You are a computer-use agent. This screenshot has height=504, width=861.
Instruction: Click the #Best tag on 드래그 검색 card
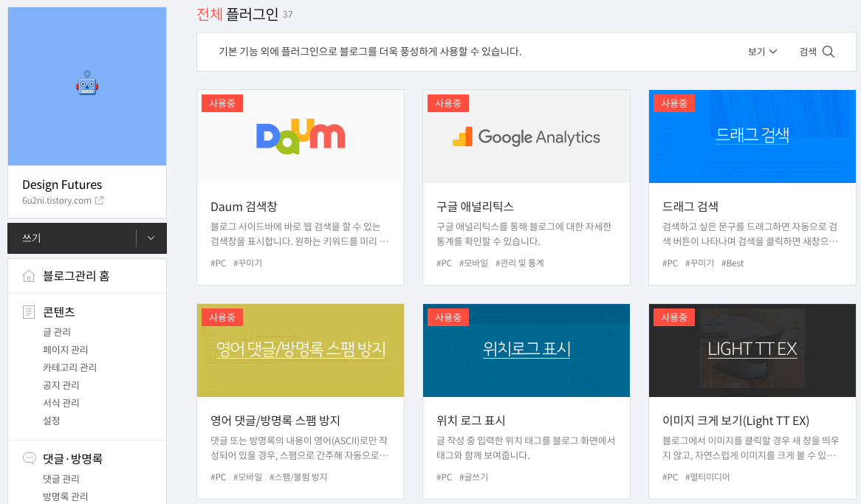click(x=733, y=263)
